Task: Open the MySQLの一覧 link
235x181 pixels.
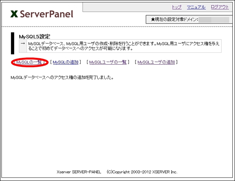Action: (x=29, y=62)
